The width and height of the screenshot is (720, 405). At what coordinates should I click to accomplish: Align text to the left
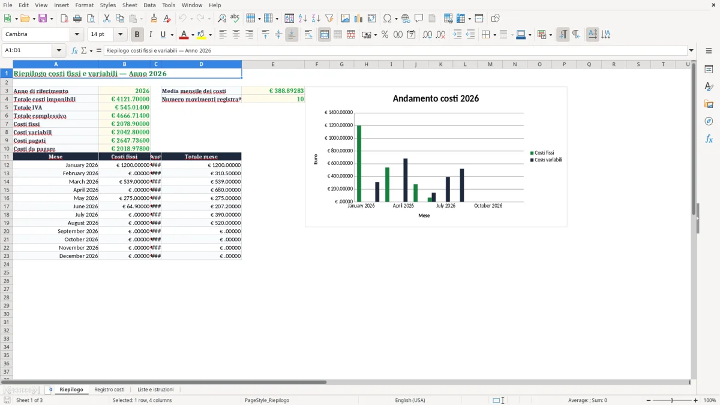[x=223, y=35]
